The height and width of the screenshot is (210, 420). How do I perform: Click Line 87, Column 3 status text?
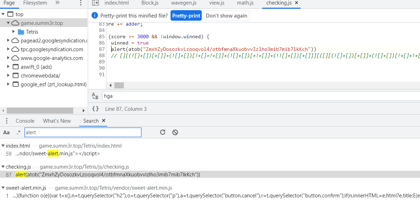(126, 109)
